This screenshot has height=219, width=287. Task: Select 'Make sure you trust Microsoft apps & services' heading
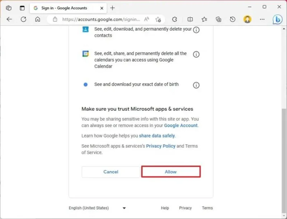point(137,109)
